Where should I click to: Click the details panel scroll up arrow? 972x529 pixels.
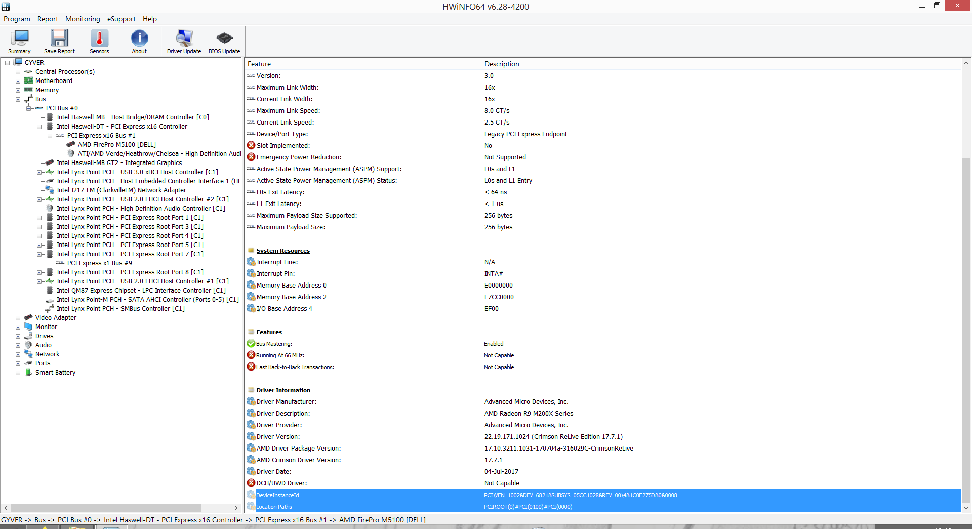[966, 63]
